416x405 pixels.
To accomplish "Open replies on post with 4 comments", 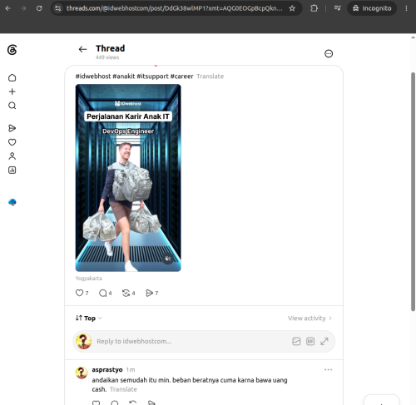I will tap(102, 293).
